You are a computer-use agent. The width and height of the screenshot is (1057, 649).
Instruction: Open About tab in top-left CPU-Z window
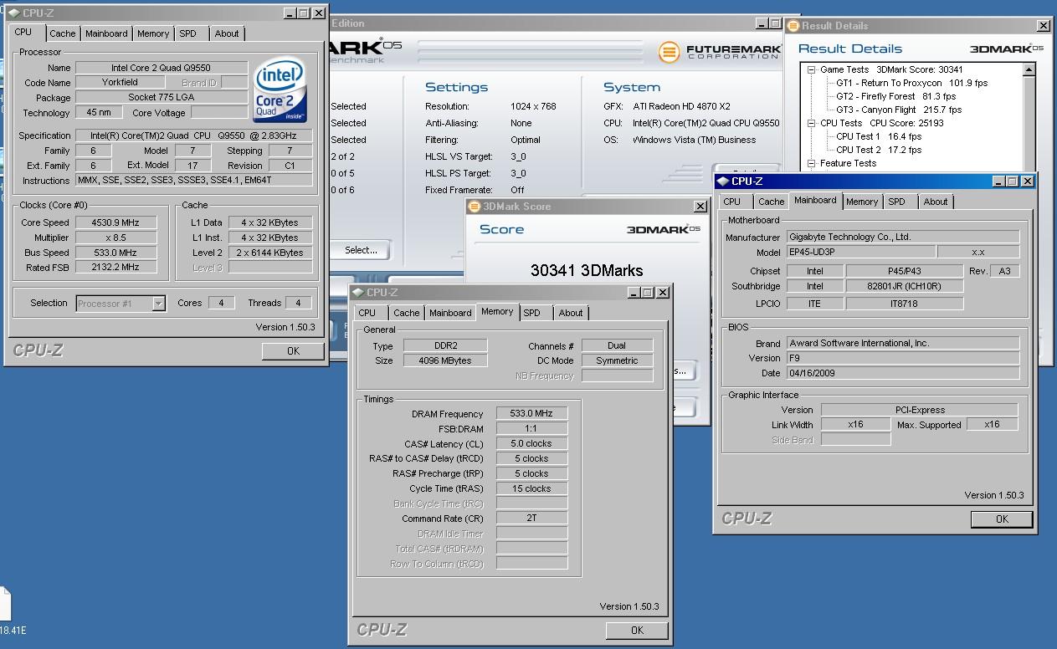coord(227,33)
